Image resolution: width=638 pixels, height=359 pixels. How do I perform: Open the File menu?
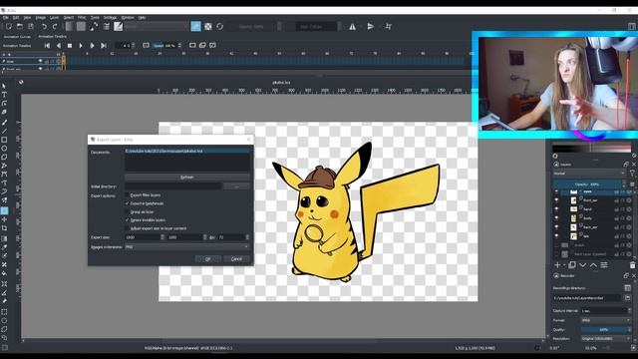5,18
